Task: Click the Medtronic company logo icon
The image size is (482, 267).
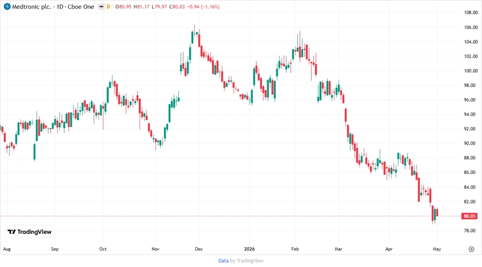Action: pos(7,7)
